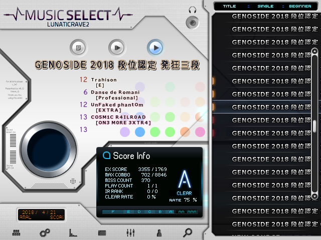Click the song list scrollbar down arrow

314,196
